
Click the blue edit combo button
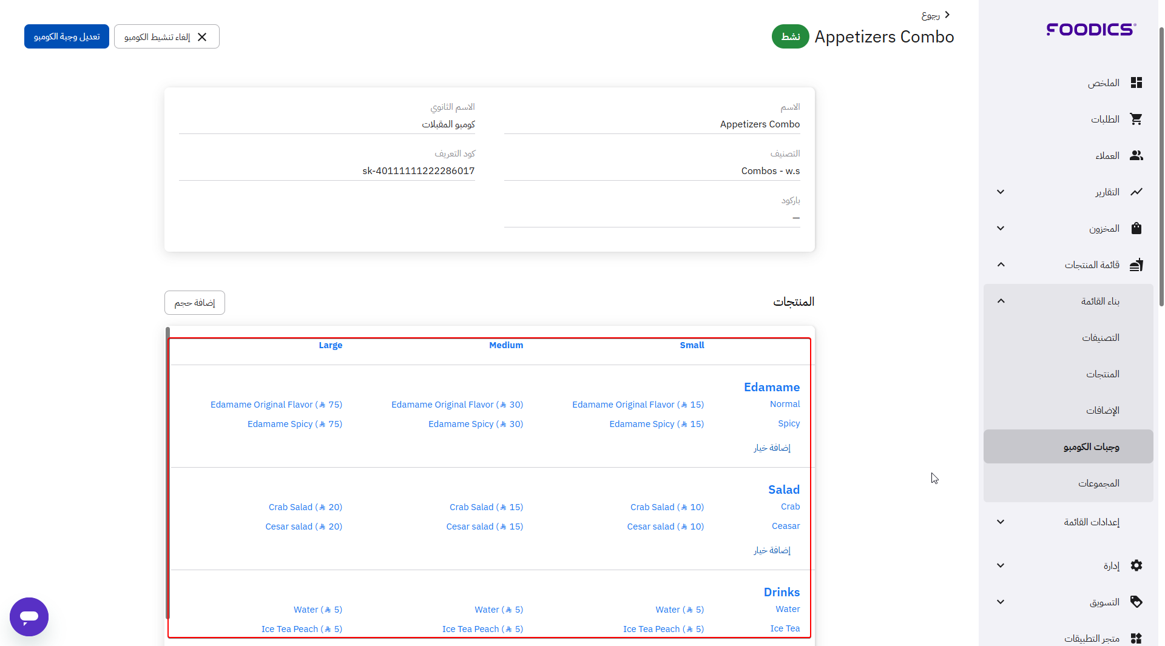67,37
